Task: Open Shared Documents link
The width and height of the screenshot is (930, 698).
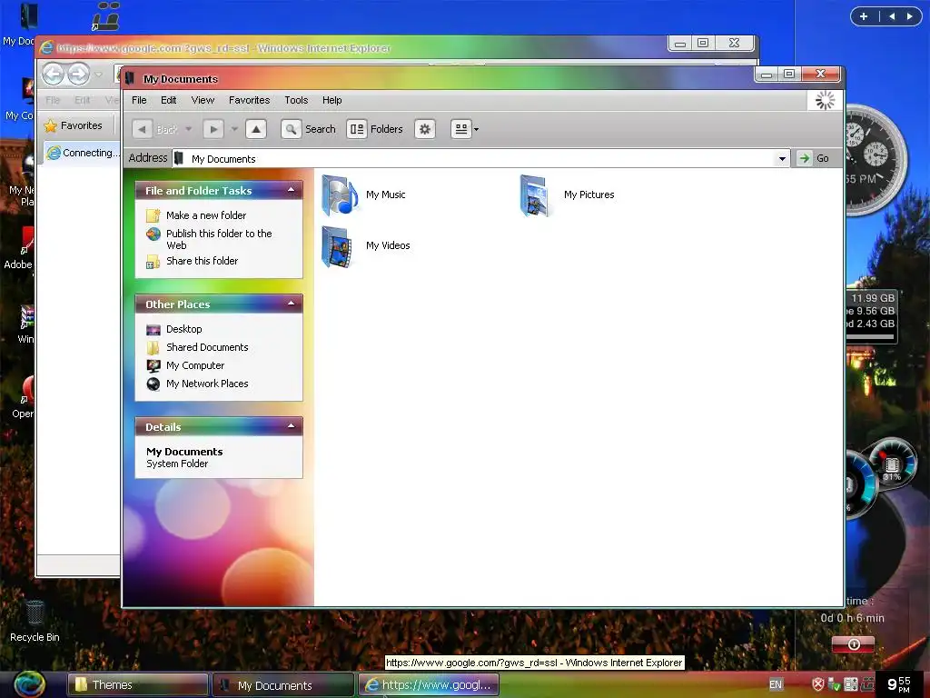Action: 207,347
